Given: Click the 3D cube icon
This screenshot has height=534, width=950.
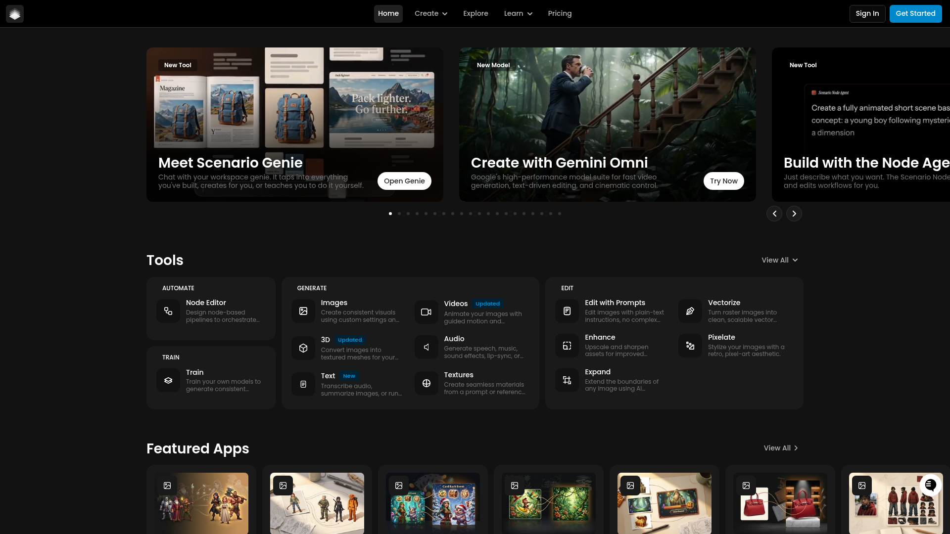Looking at the screenshot, I should click(303, 348).
